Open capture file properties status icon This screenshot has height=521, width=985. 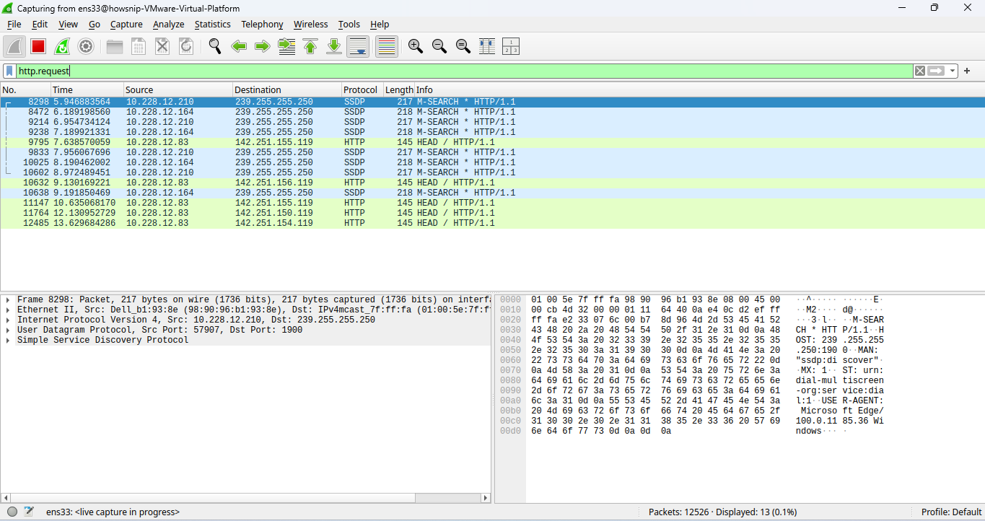[x=29, y=512]
